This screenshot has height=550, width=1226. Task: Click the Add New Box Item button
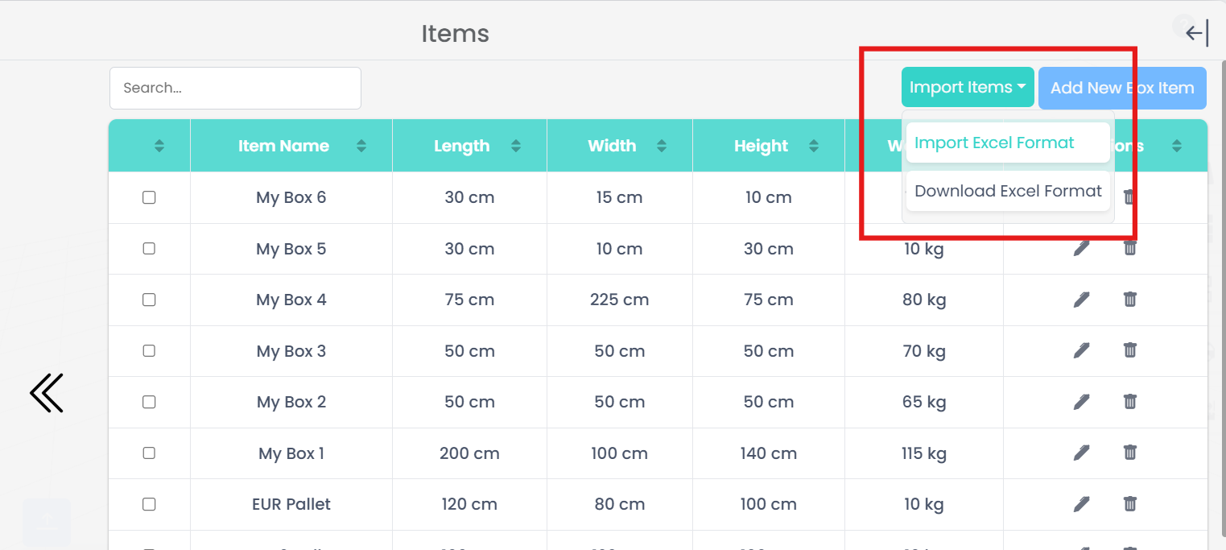tap(1122, 88)
